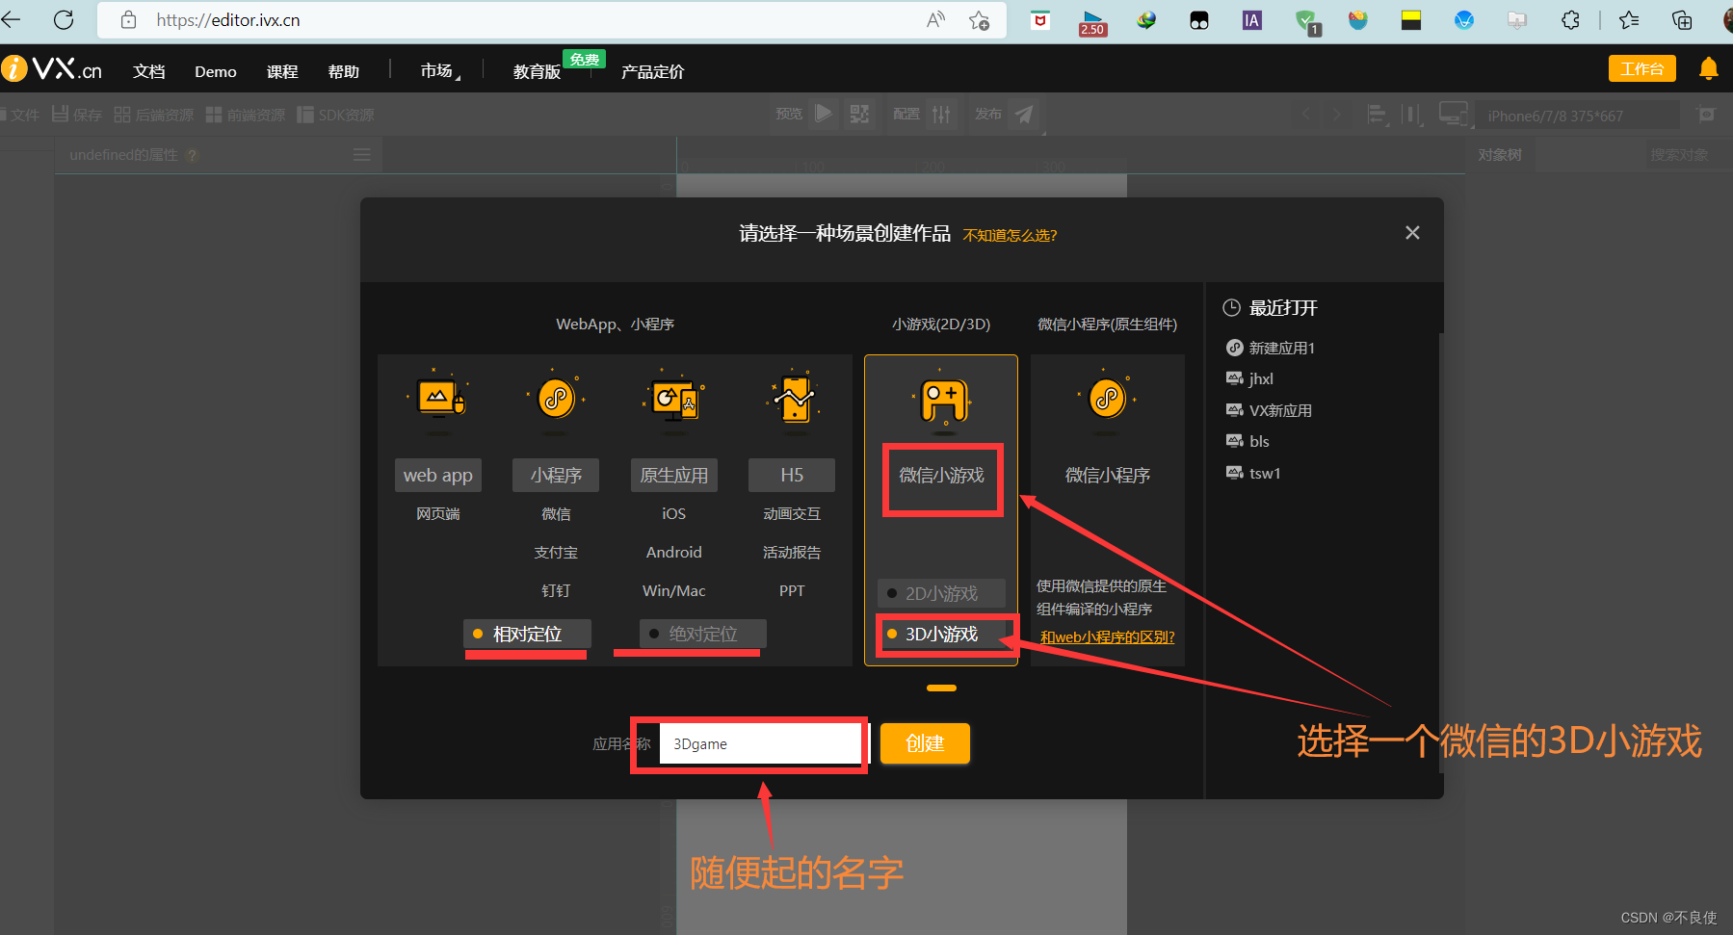Choose the H5 scene button
This screenshot has height=935, width=1733.
[792, 475]
